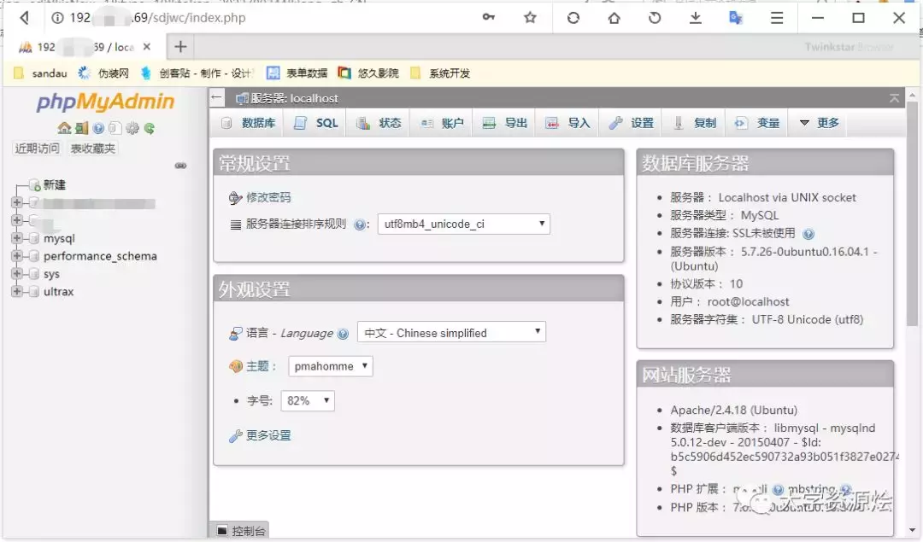Select the mysql database name
This screenshot has height=542, width=923.
coord(59,239)
